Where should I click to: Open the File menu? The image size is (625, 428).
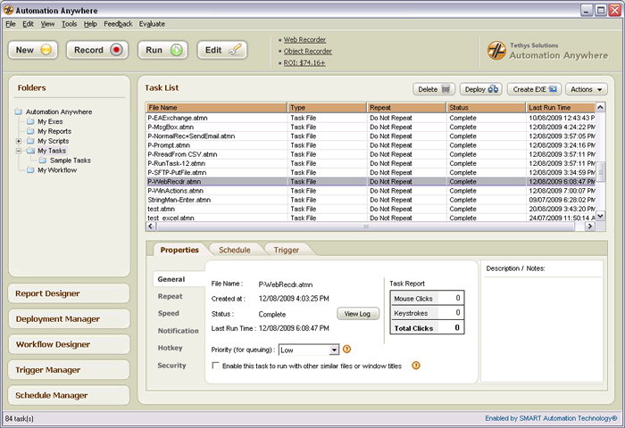click(11, 24)
